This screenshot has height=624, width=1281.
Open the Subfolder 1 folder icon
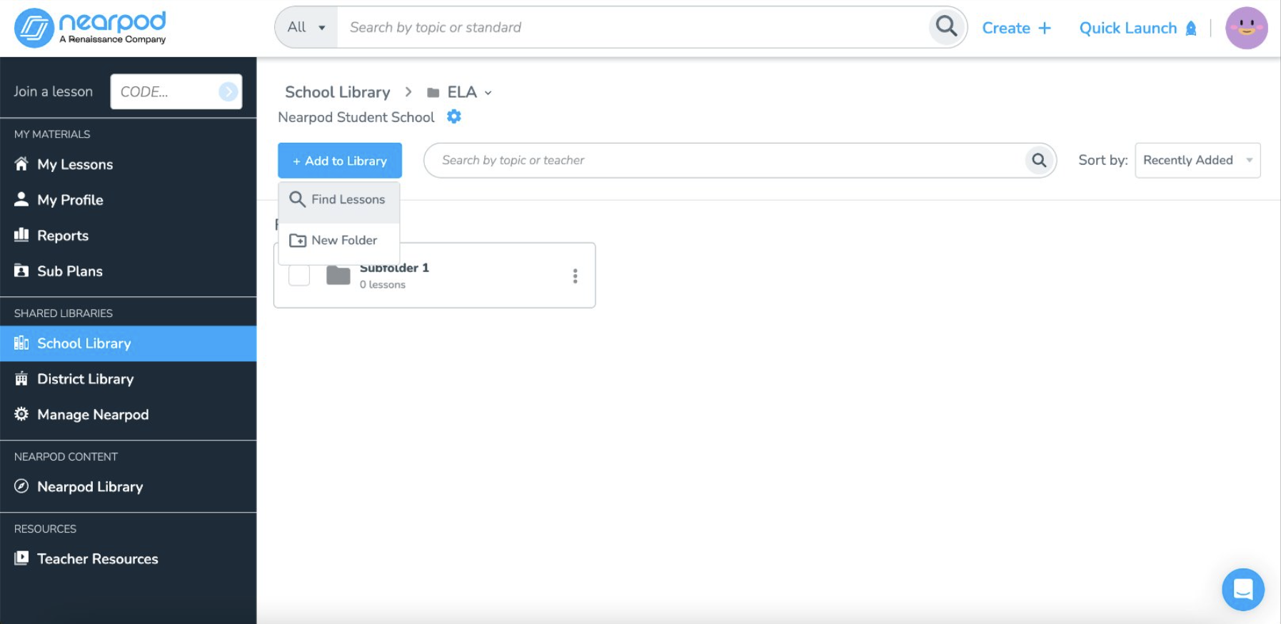click(x=338, y=275)
